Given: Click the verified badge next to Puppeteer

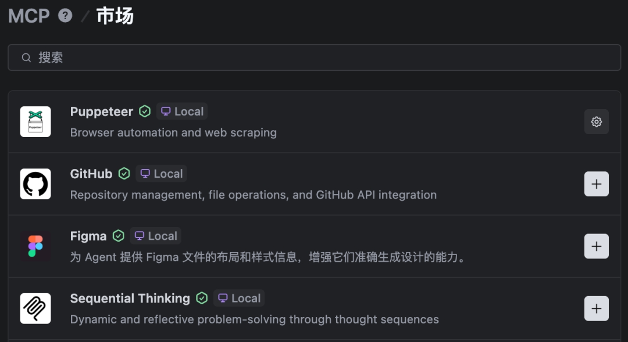Looking at the screenshot, I should [145, 111].
